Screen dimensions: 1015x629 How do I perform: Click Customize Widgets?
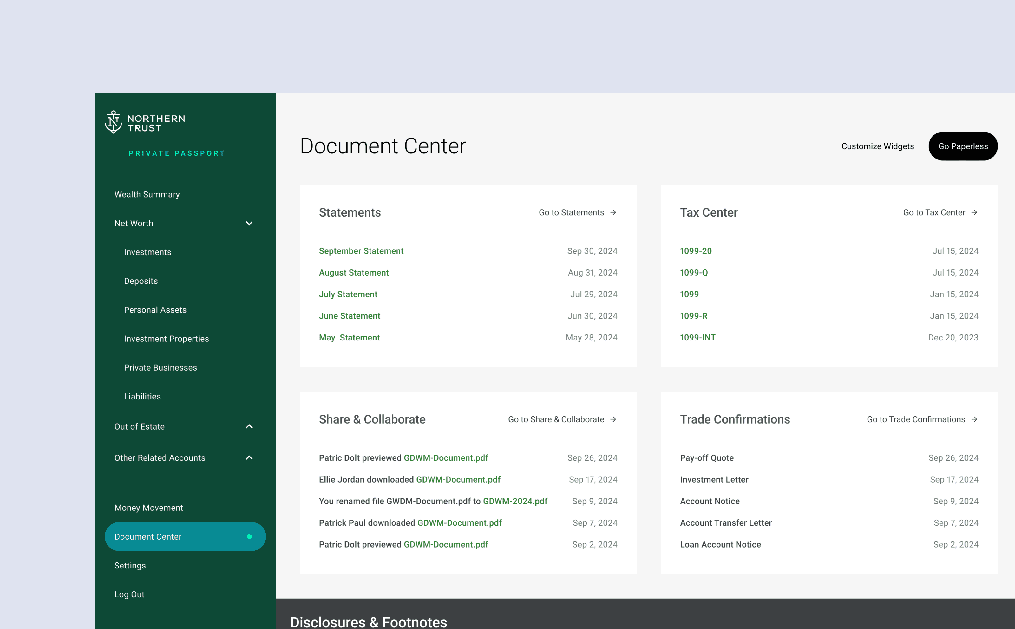(x=877, y=146)
